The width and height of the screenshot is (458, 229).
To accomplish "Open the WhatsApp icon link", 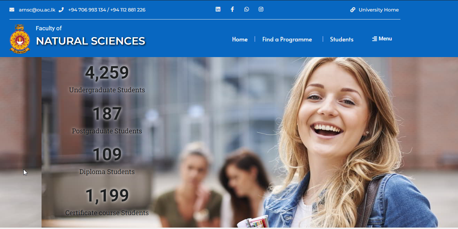I will [246, 9].
